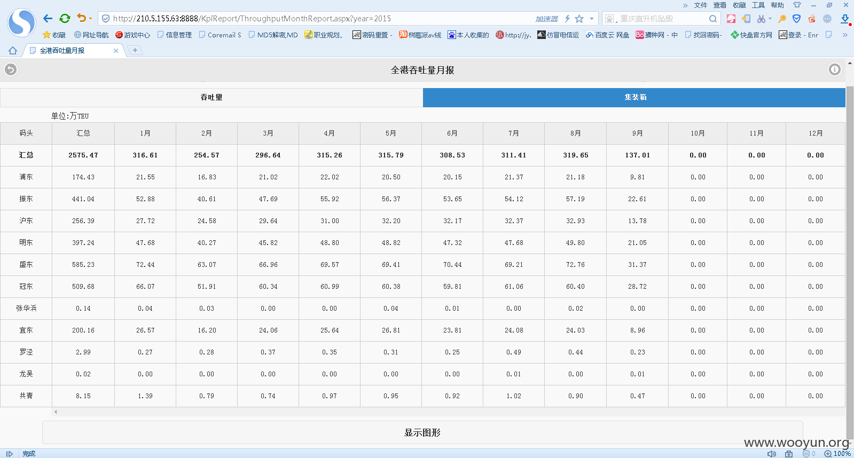Open the 工具 menu
The height and width of the screenshot is (458, 854).
pos(758,5)
